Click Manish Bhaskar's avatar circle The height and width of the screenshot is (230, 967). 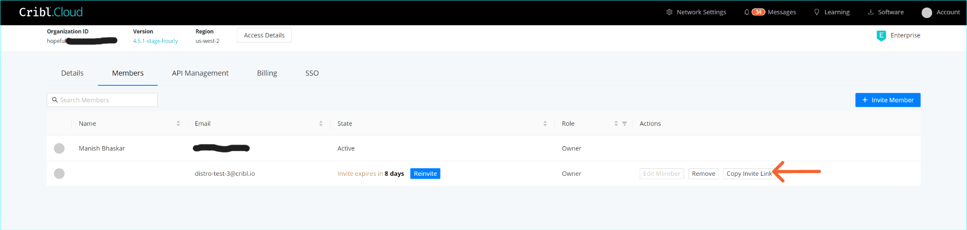click(x=59, y=148)
